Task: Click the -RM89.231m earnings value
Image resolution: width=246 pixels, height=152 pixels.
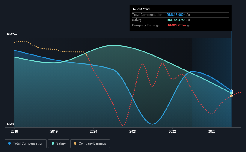Action: [x=176, y=25]
